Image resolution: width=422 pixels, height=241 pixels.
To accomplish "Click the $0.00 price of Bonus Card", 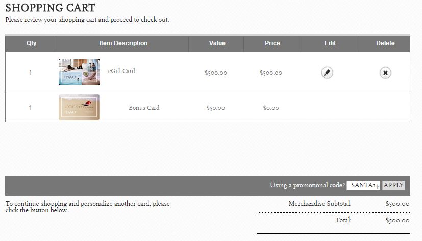I will pos(270,108).
